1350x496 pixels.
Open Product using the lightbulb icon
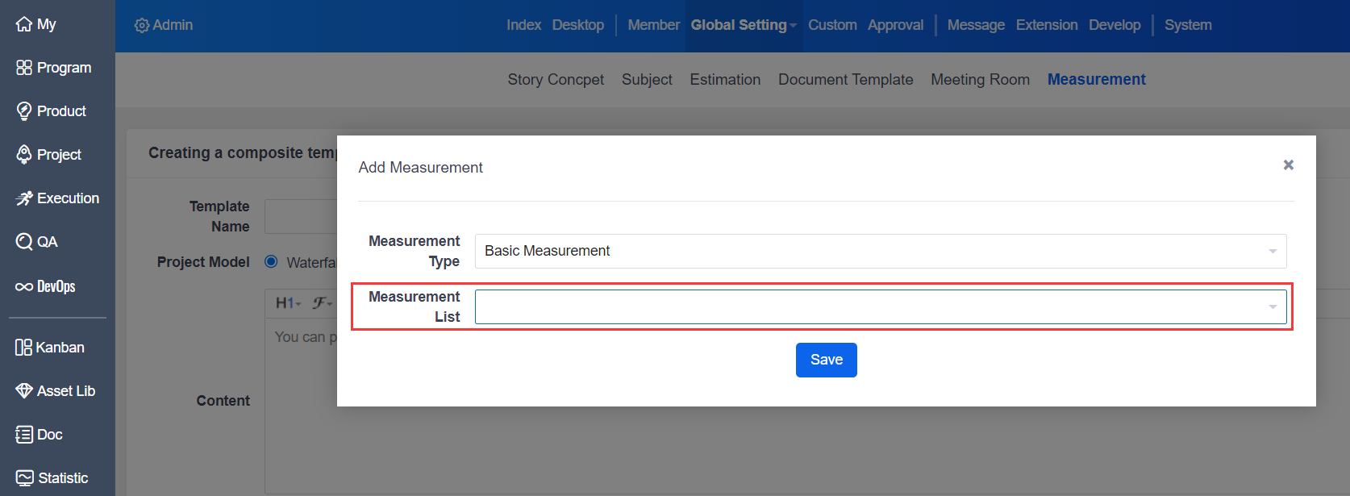click(x=24, y=111)
